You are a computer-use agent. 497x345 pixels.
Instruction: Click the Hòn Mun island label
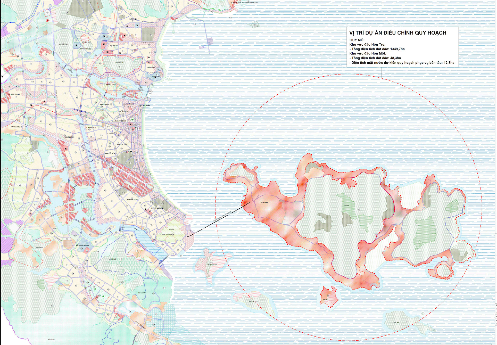coord(396,323)
